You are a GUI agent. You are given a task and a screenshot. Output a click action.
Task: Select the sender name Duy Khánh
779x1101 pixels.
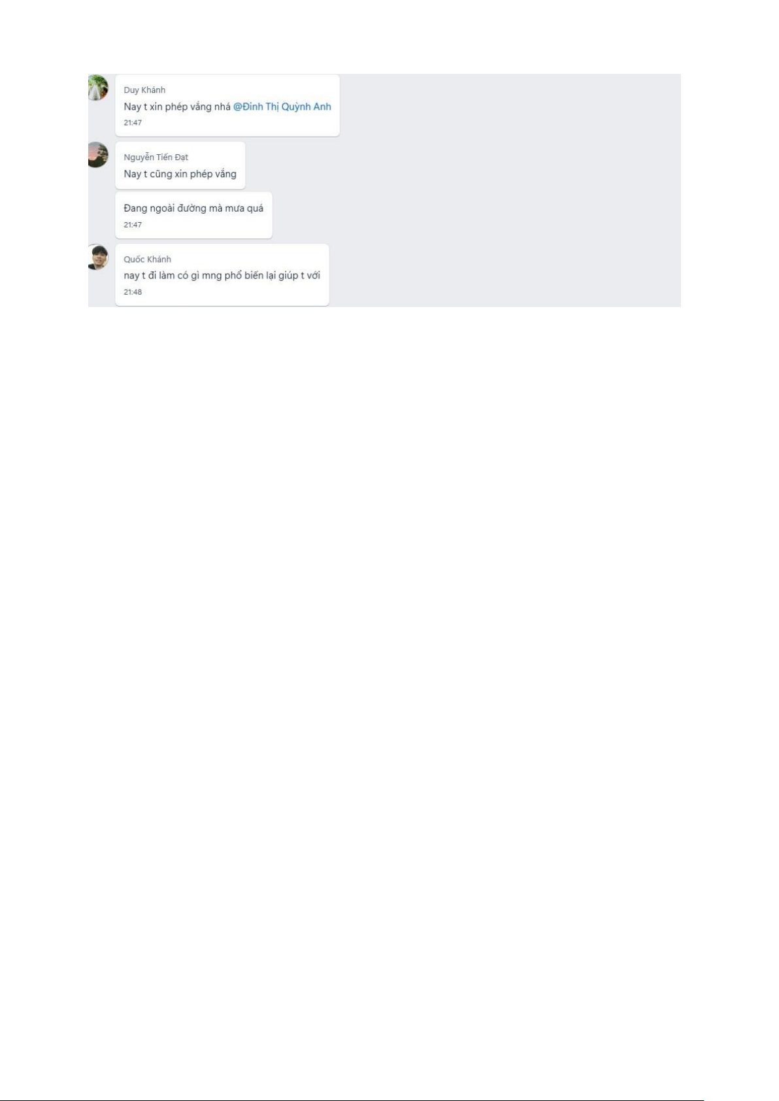(144, 90)
